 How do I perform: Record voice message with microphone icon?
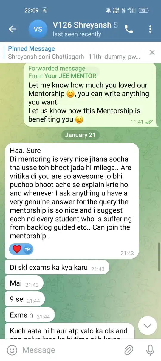click(x=150, y=350)
